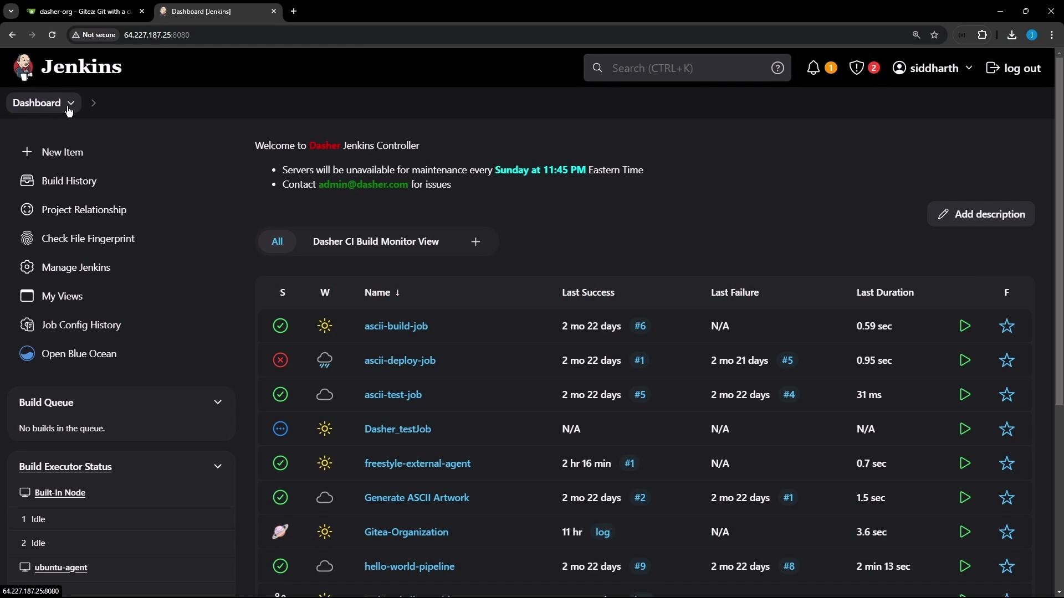Toggle favorite star for ascii-deploy-job

pyautogui.click(x=1007, y=360)
